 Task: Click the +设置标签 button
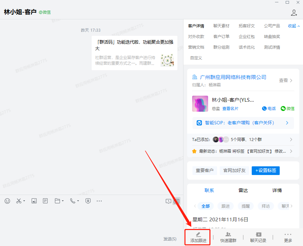[x=265, y=170]
